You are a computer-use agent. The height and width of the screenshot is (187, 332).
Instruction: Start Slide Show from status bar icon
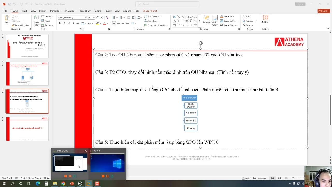coord(293,178)
